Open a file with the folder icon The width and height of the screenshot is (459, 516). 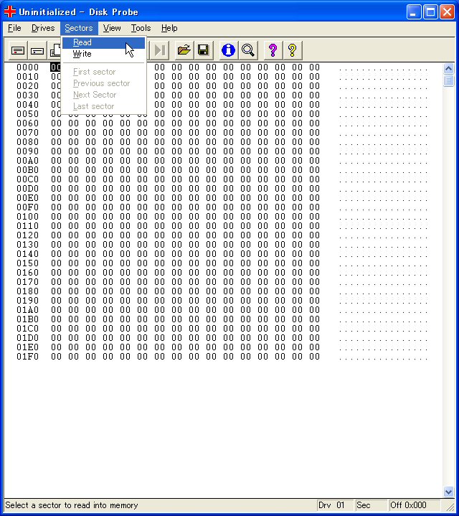[184, 50]
